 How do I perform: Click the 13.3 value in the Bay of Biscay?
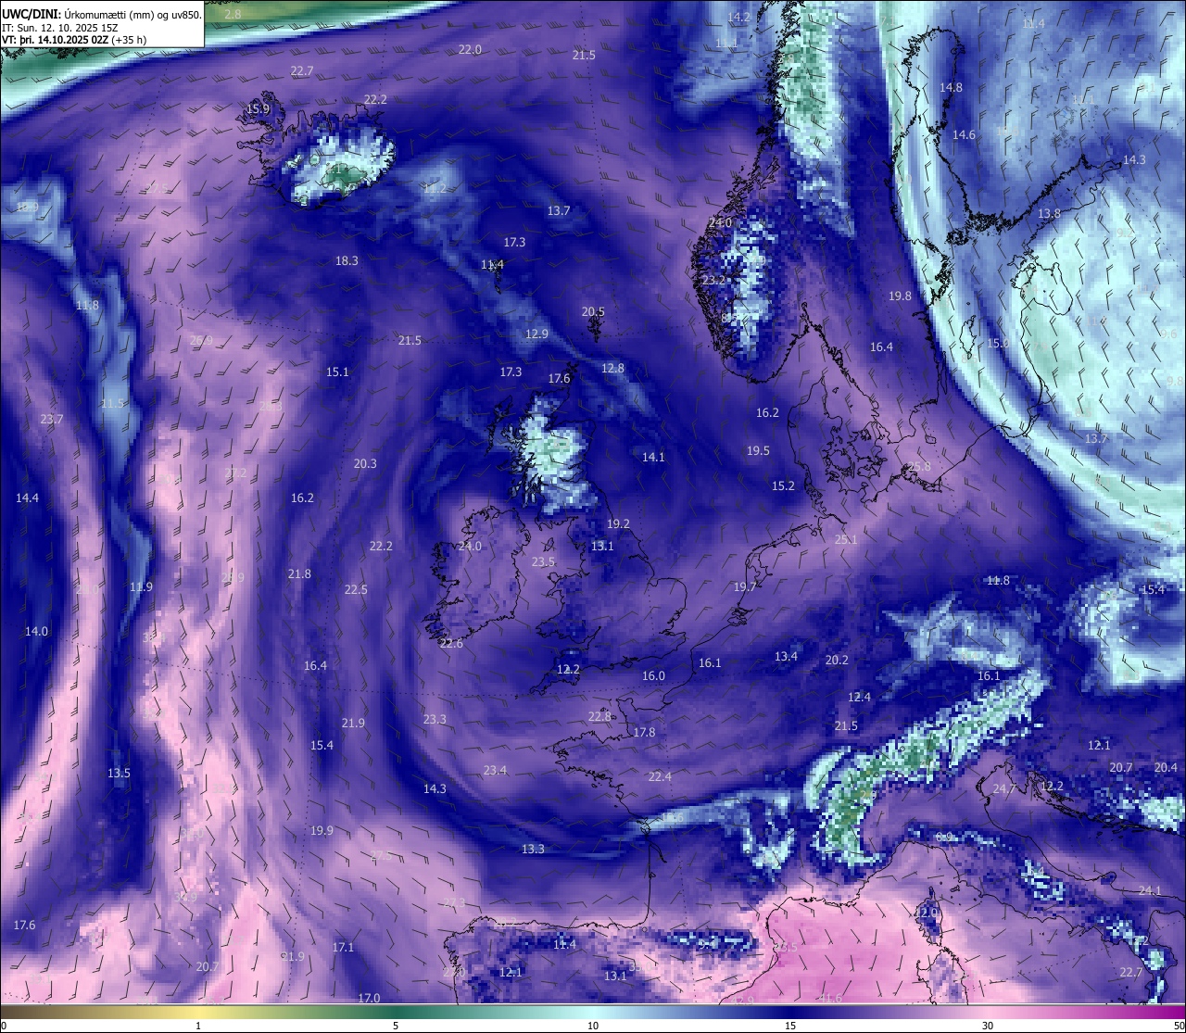[533, 849]
